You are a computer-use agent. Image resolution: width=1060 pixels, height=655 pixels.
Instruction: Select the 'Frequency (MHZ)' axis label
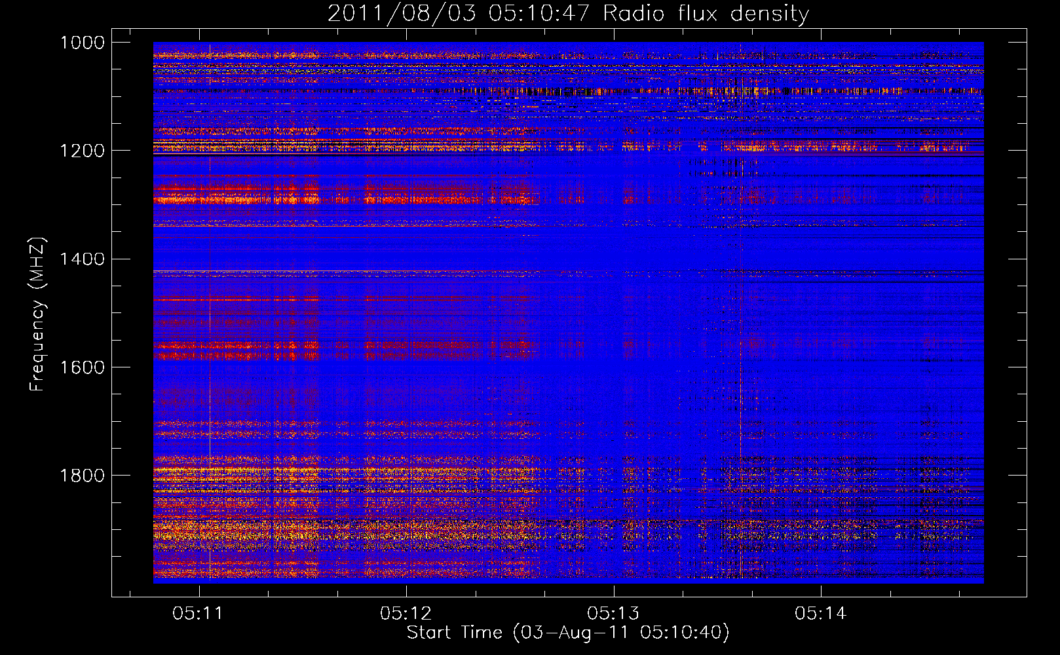[x=37, y=314]
